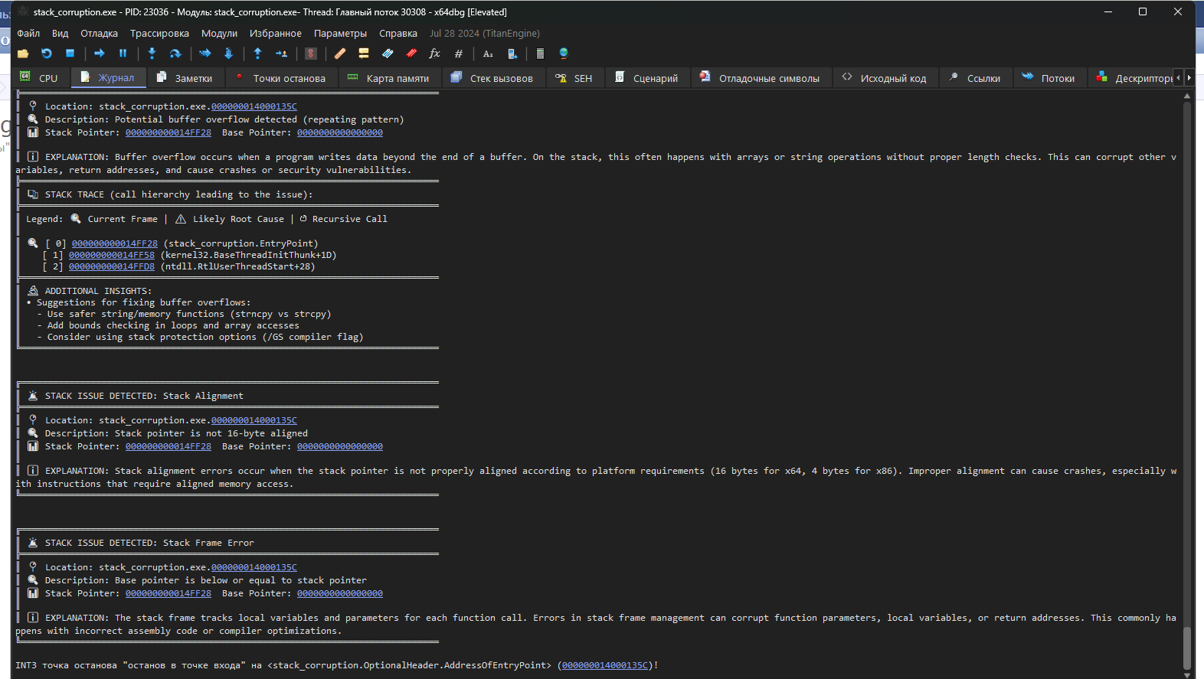Image resolution: width=1204 pixels, height=679 pixels.
Task: Open the Вид menu
Action: 60,34
